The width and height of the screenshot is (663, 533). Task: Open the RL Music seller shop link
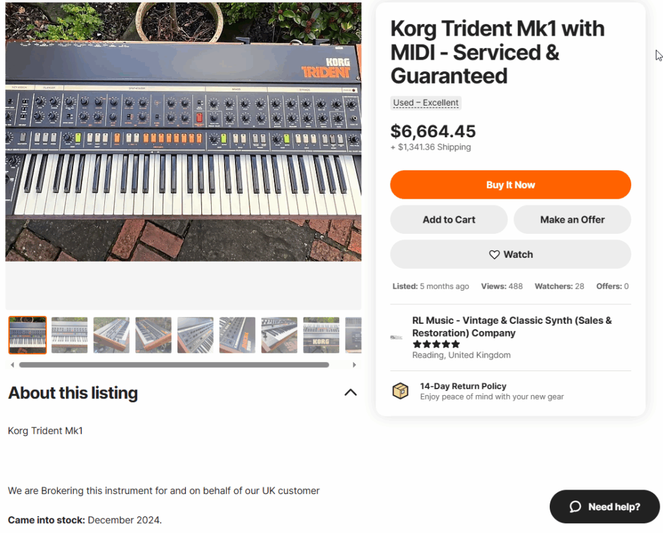coord(511,326)
